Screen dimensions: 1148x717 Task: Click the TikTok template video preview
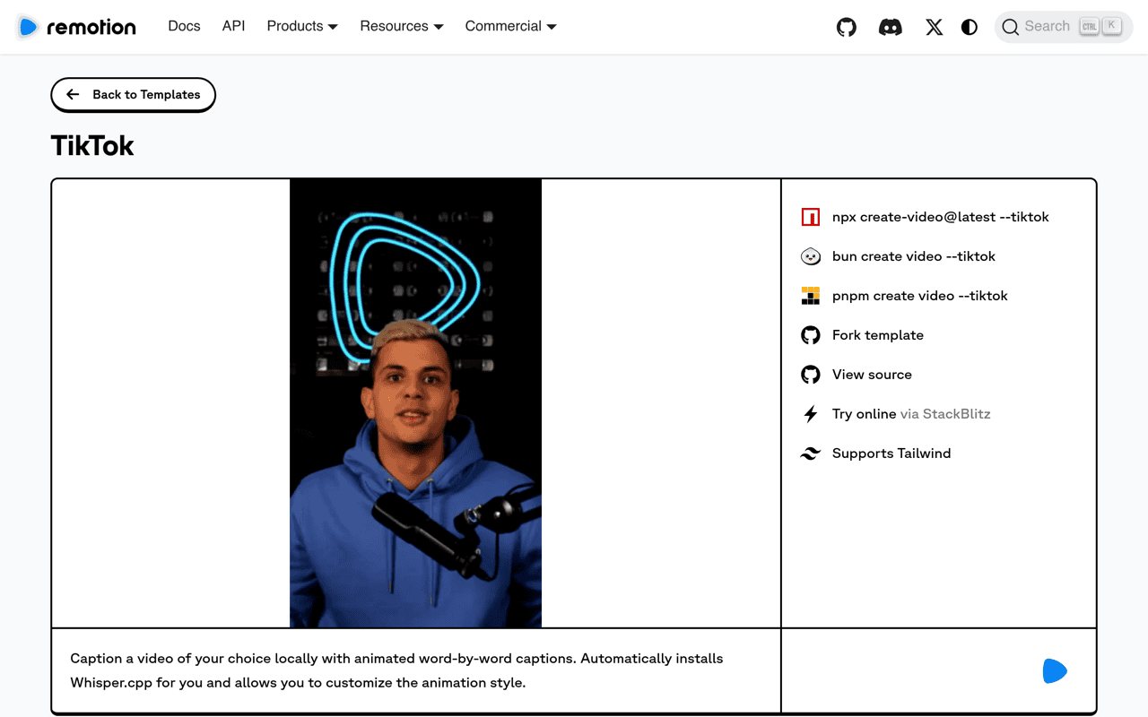[415, 403]
